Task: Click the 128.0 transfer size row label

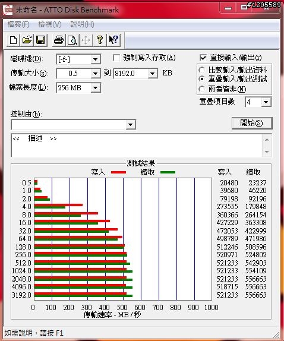Action: coord(23,247)
